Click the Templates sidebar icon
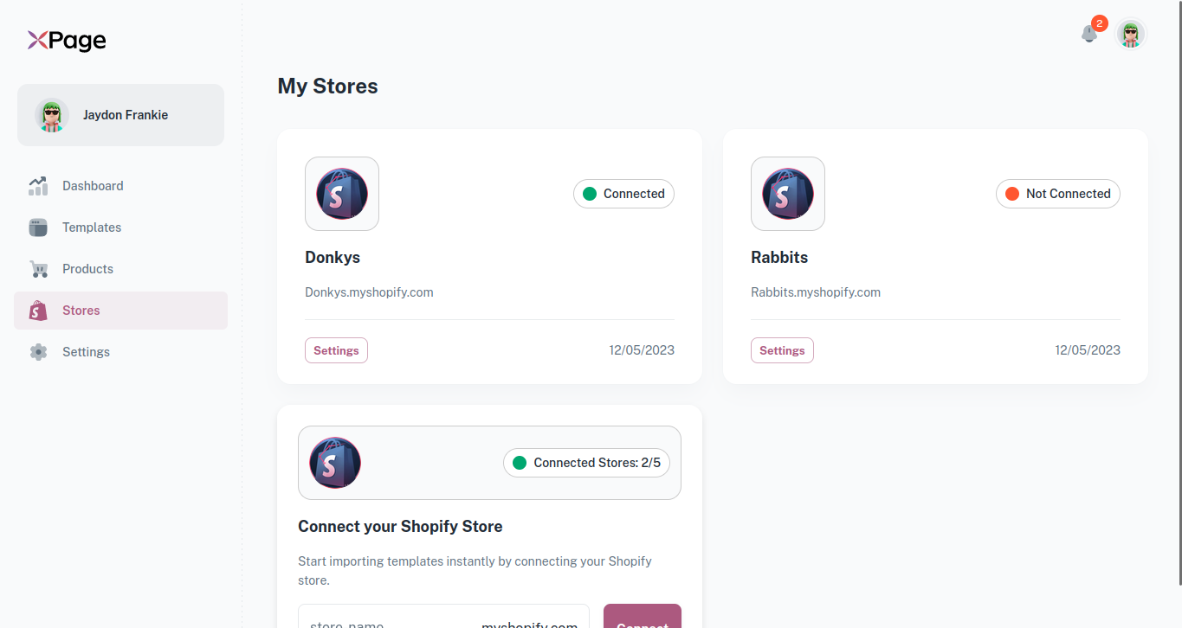This screenshot has width=1182, height=628. pyautogui.click(x=38, y=227)
